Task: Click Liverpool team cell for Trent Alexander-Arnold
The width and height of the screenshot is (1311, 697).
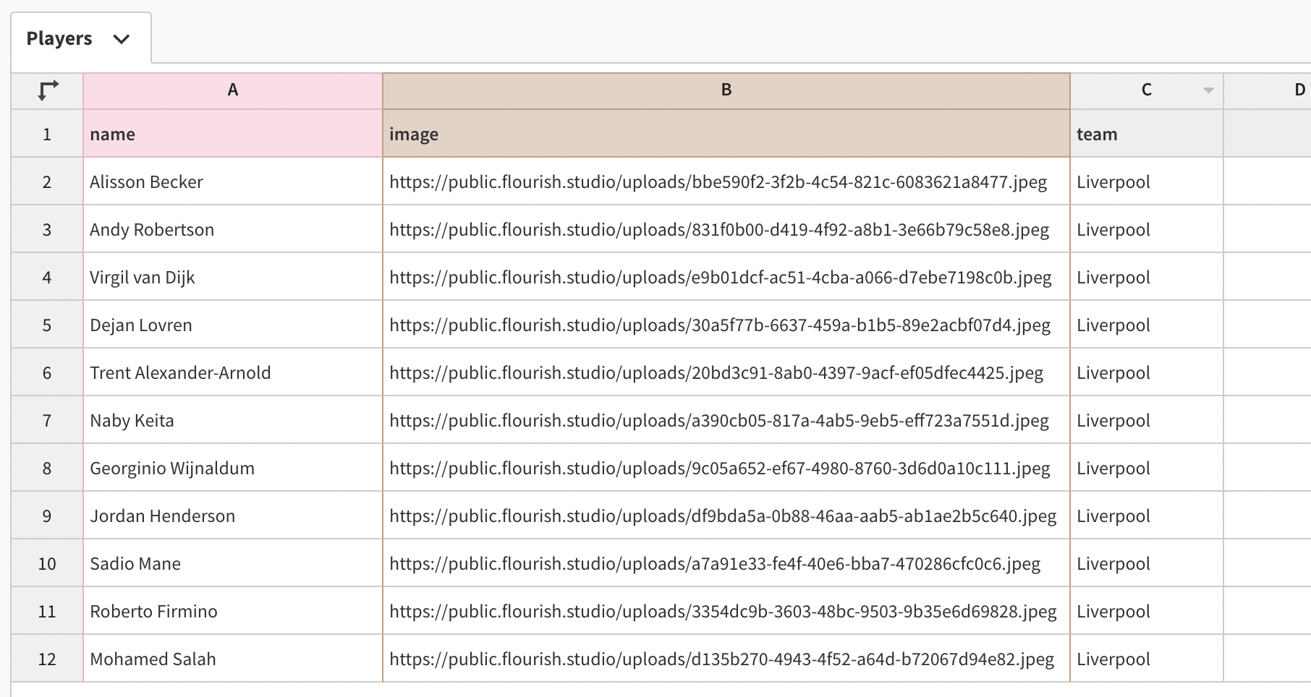Action: tap(1147, 372)
